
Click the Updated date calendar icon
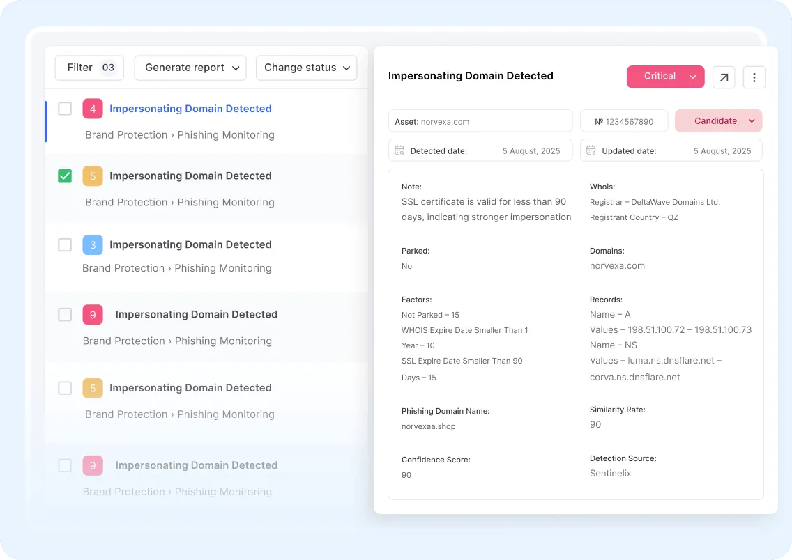pos(591,150)
